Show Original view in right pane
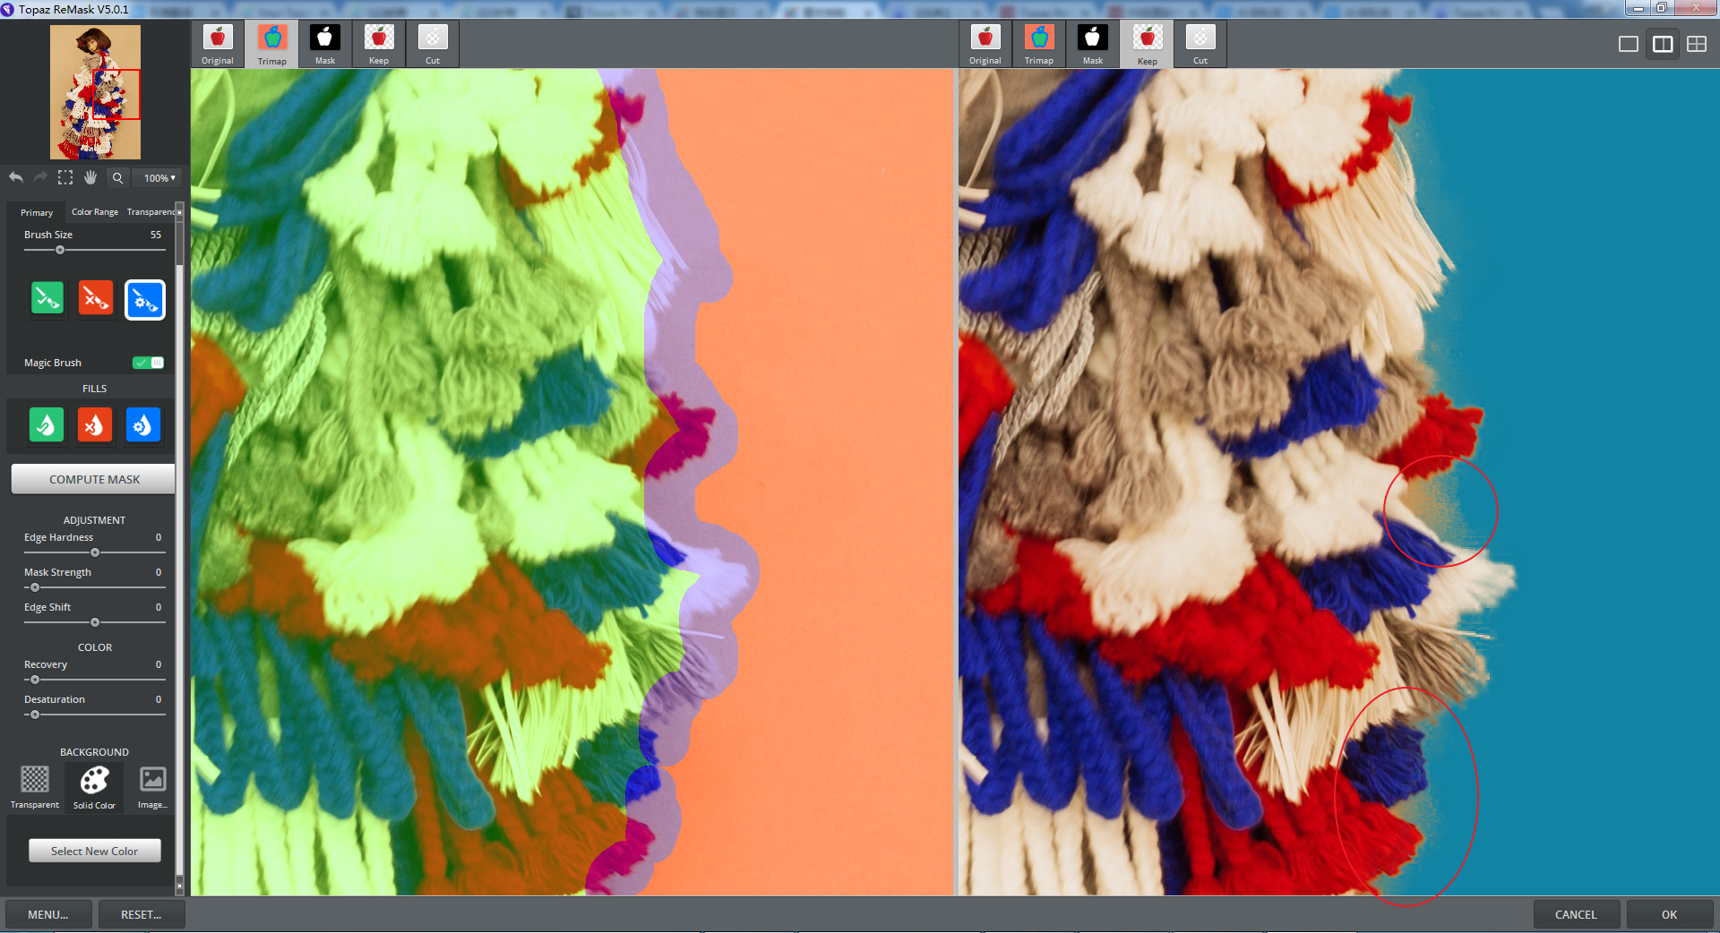 click(985, 44)
